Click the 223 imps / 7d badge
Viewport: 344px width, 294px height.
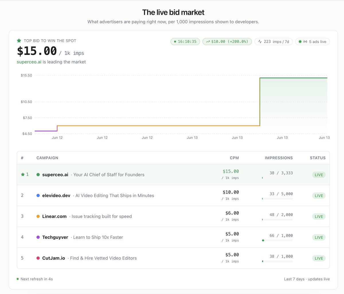tap(274, 42)
